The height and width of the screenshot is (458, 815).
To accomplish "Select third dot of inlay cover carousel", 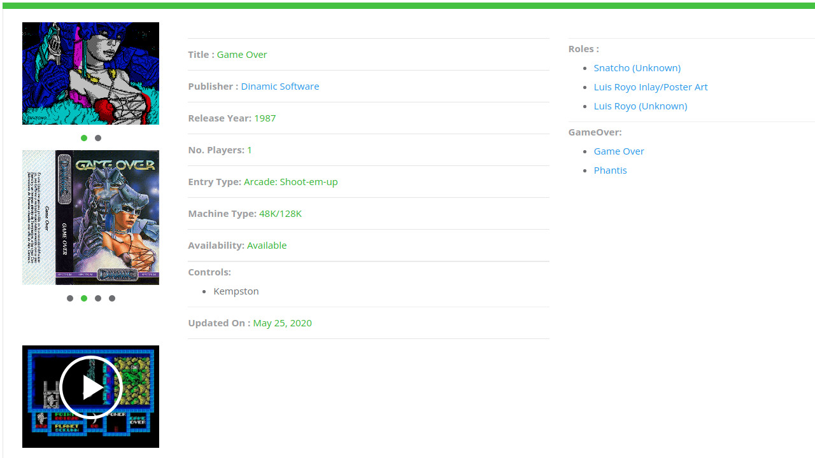I will click(x=98, y=298).
